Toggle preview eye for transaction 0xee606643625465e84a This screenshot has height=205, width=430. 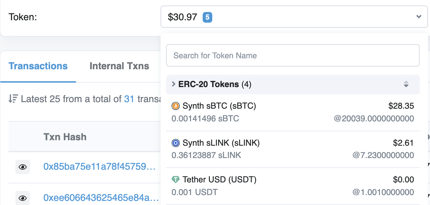click(22, 198)
